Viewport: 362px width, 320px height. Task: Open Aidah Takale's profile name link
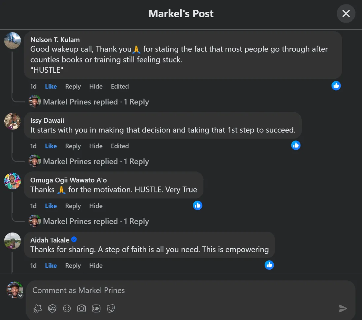[x=50, y=240]
